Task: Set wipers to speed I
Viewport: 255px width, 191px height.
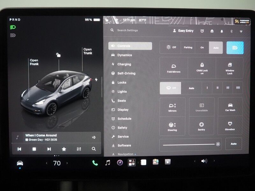Action: coord(207,88)
